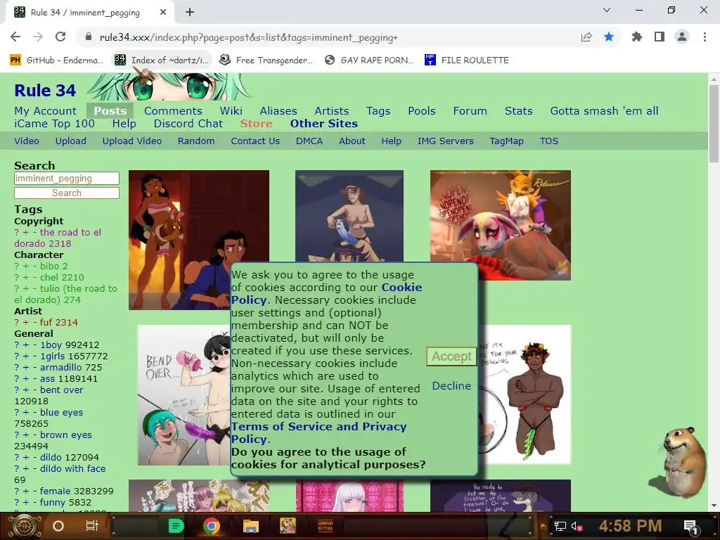
Task: Open the notification center tray icon
Action: 690,526
